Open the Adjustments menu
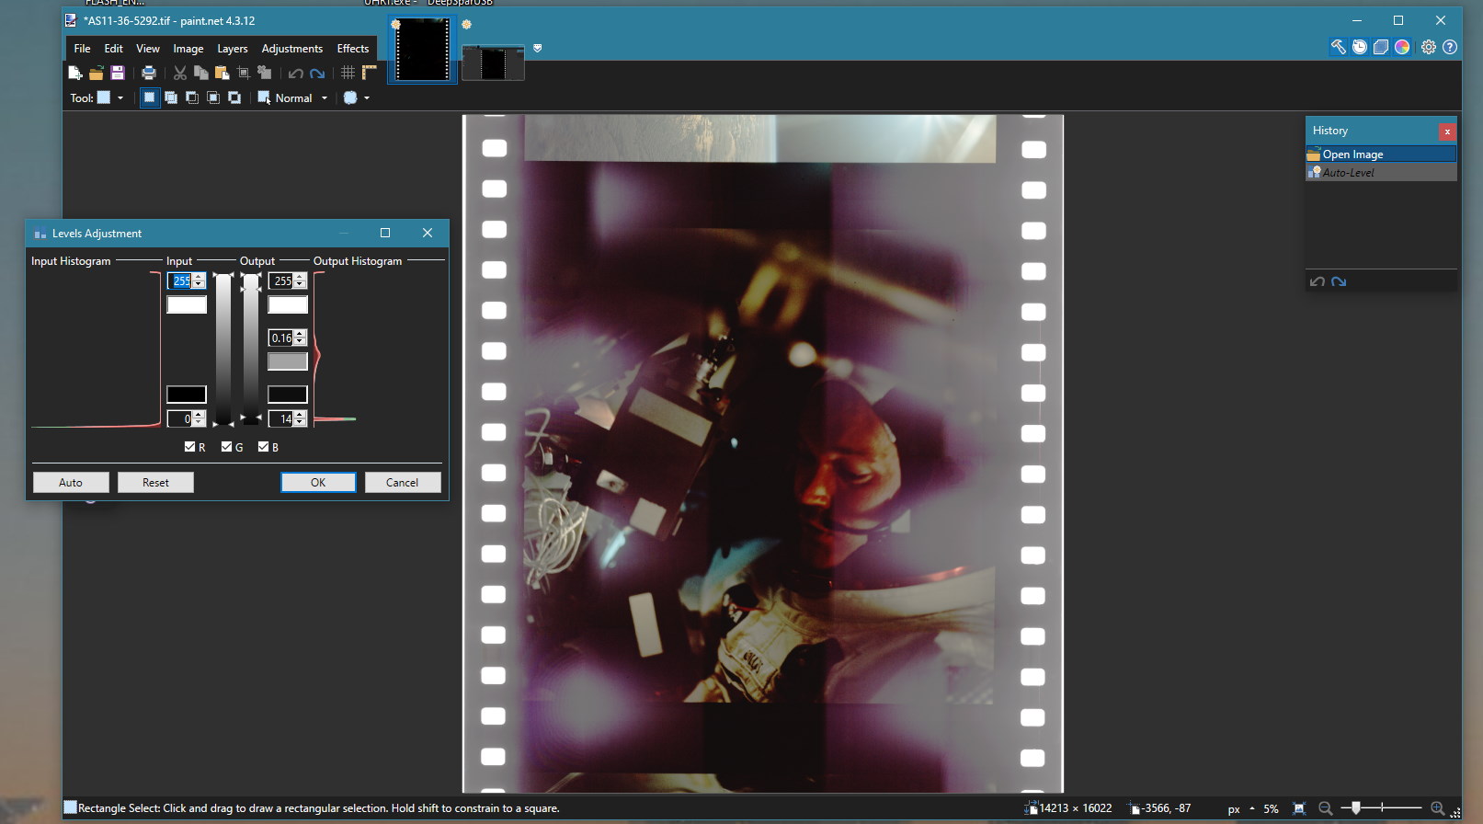Screen dimensions: 1483x824 point(292,49)
